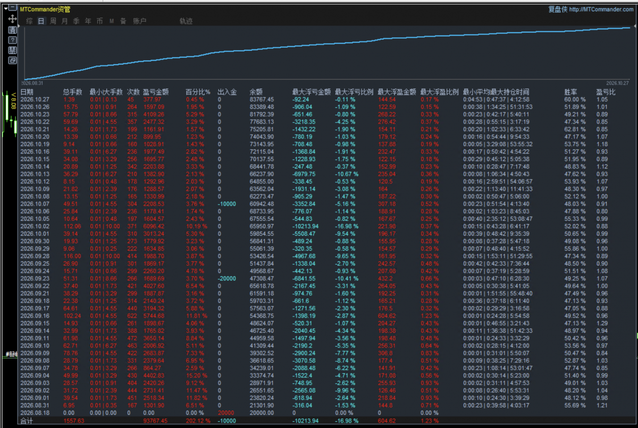This screenshot has width=638, height=428.
Task: Click the 2026.10.27 chart end date label
Action: (618, 83)
